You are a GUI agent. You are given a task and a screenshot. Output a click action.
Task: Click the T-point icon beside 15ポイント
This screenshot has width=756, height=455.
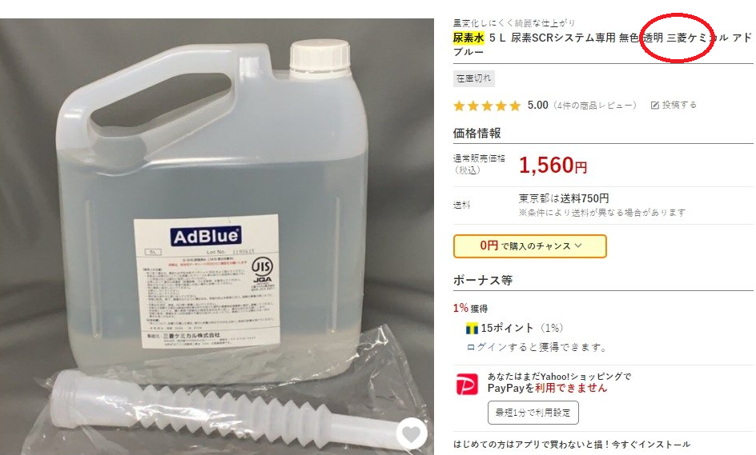(472, 329)
